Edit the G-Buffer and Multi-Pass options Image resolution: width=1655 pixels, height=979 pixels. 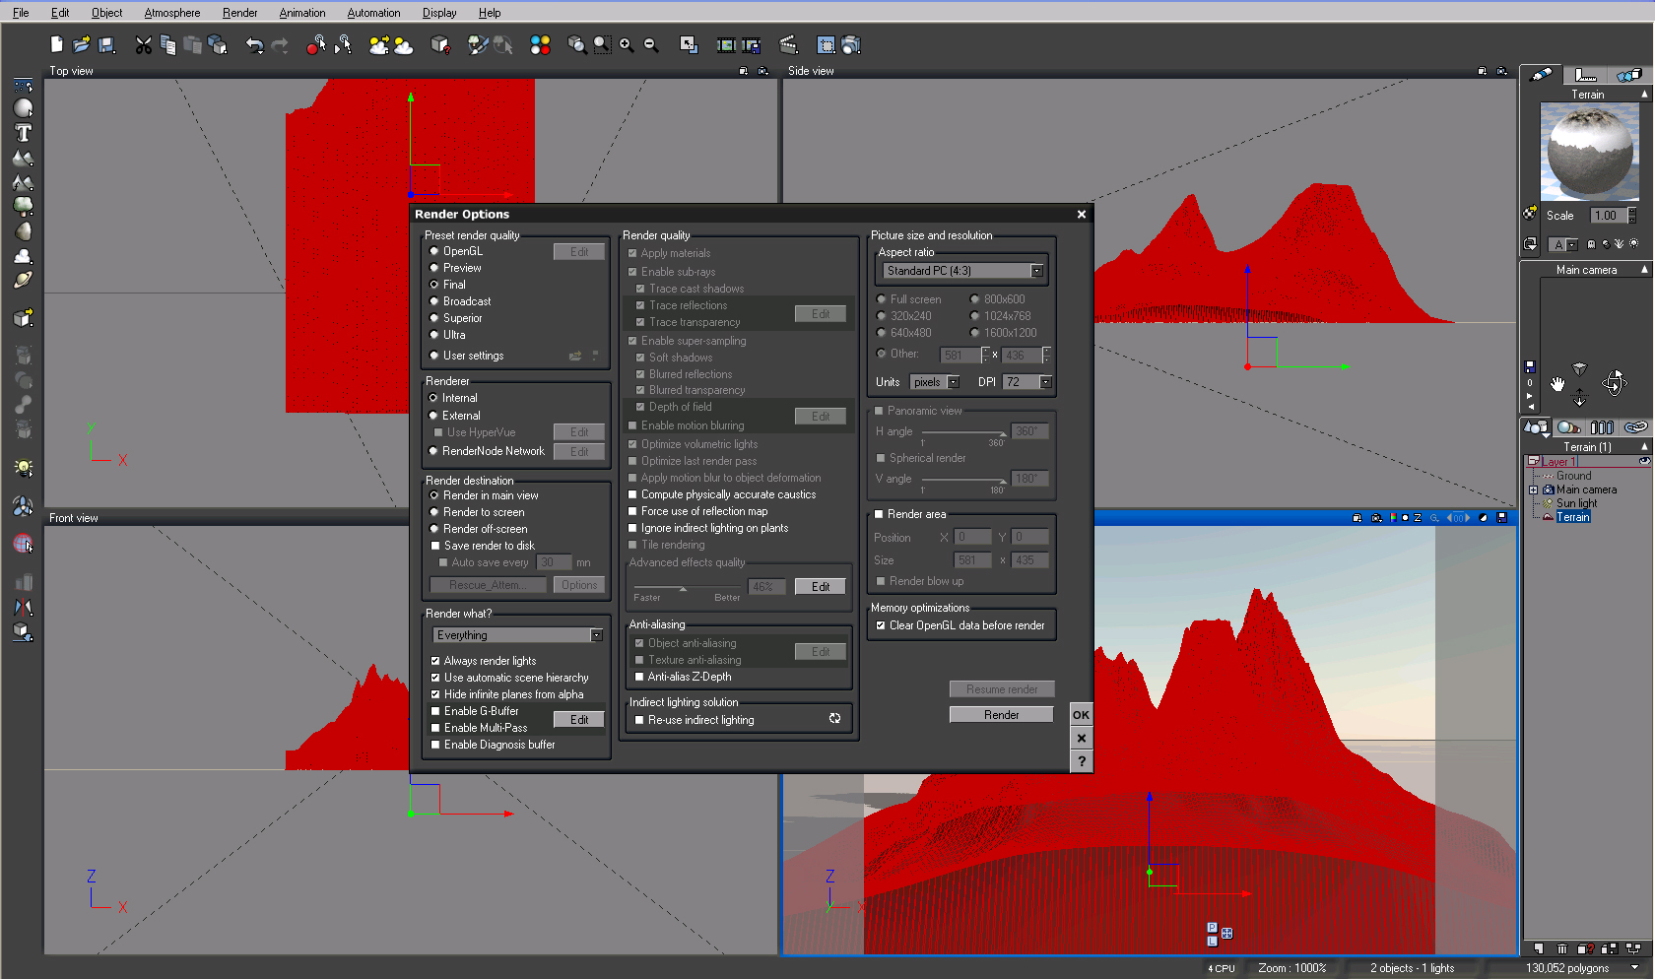[x=579, y=720]
